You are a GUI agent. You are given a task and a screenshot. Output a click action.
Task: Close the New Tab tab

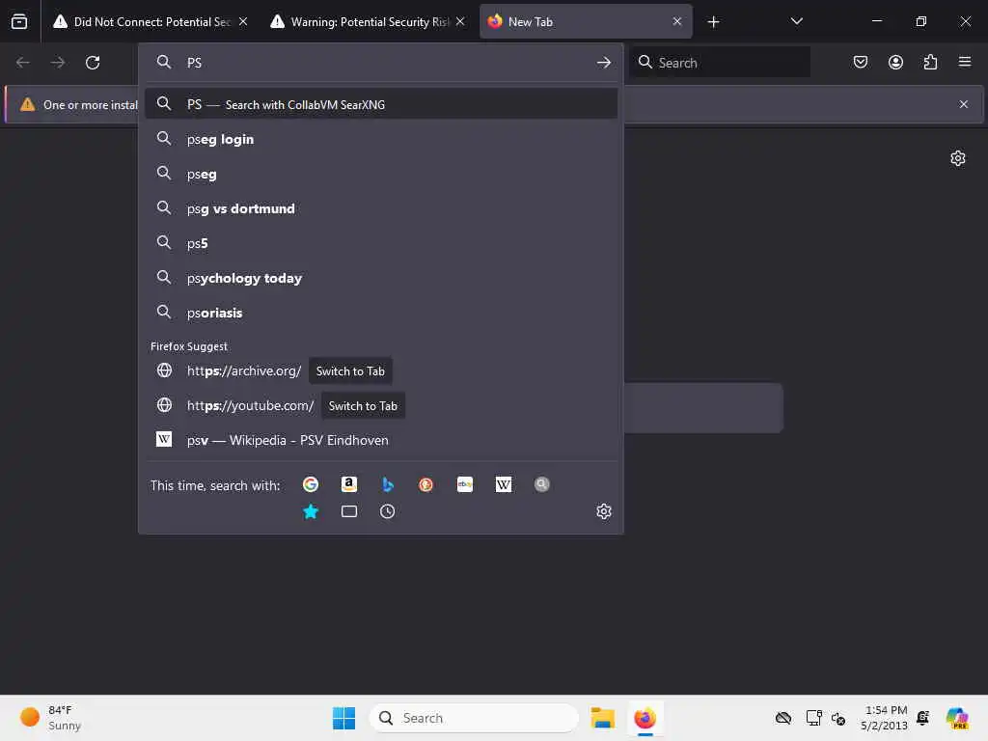point(676,21)
